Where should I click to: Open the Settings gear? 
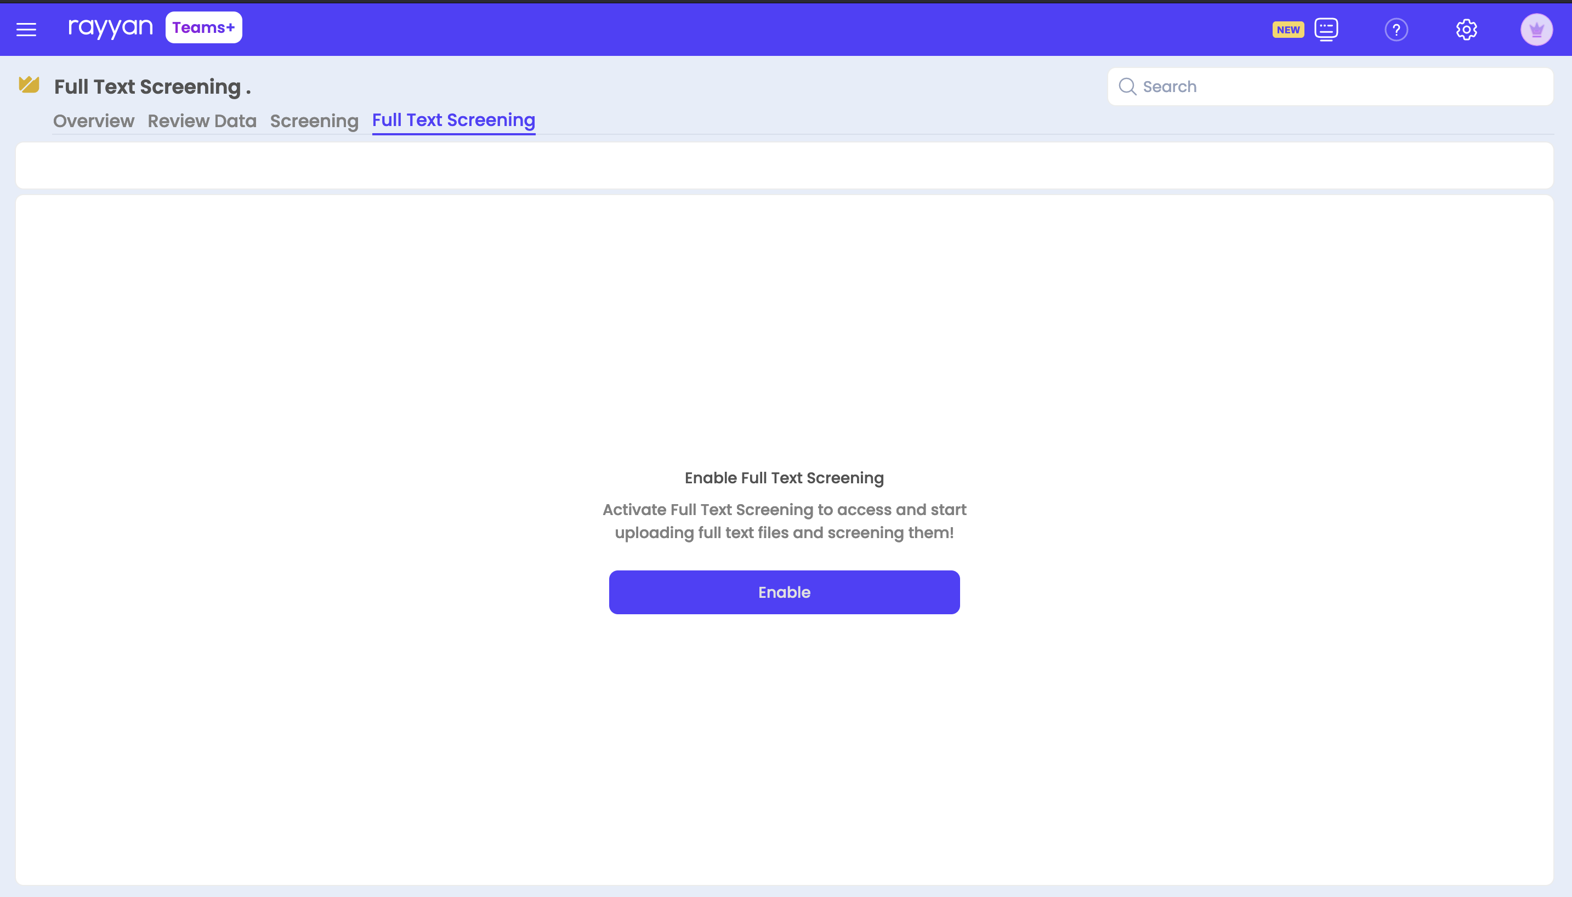pos(1467,29)
